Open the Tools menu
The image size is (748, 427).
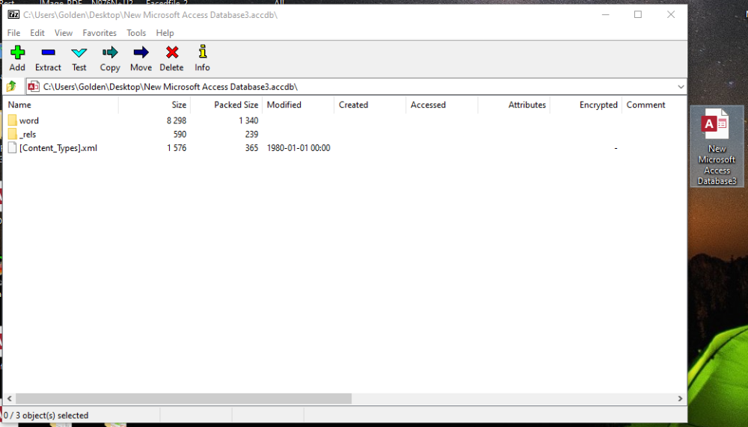point(136,33)
